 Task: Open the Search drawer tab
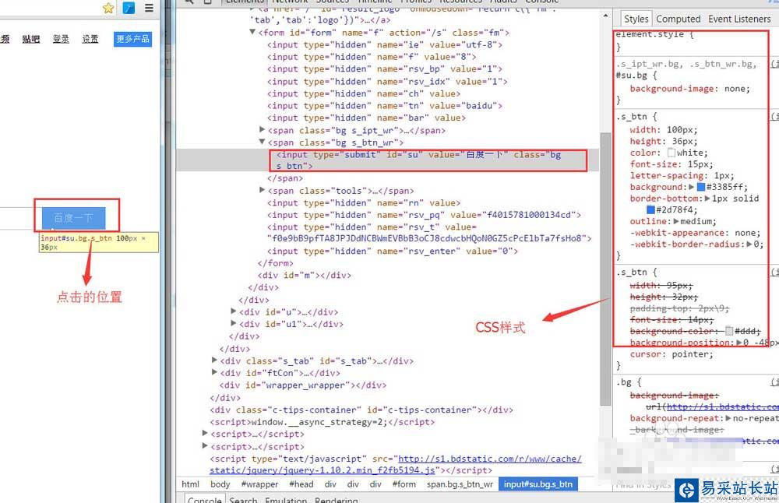[243, 498]
